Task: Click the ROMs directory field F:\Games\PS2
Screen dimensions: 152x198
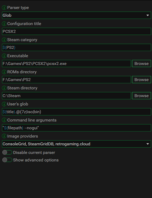Action: (x=66, y=80)
